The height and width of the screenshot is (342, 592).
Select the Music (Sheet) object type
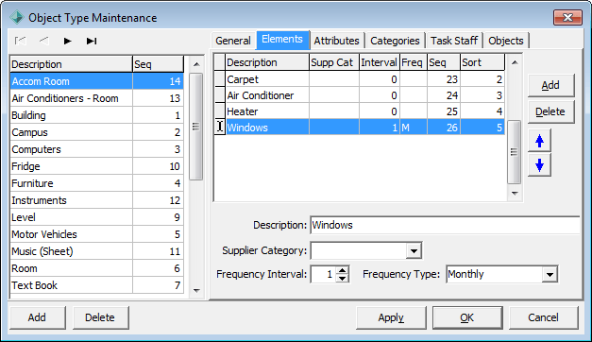pos(97,251)
